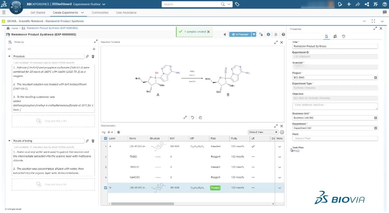This screenshot has height=213, width=389.
Task: Open the hamburger menu on the left
Action: (x=4, y=13)
